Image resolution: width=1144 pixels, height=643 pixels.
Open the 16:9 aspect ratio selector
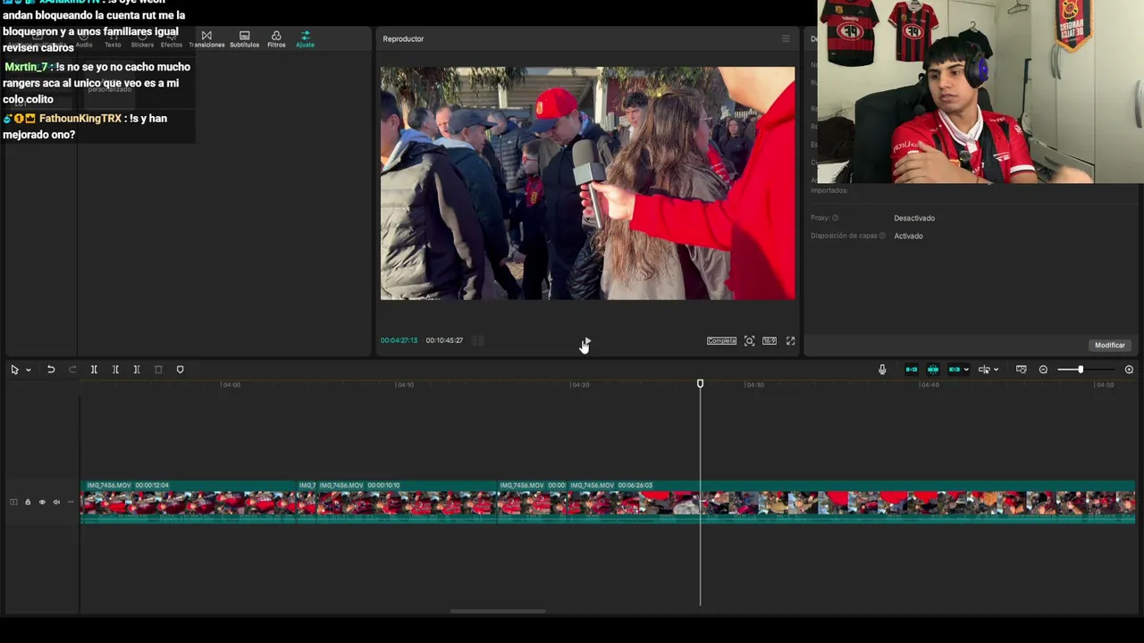[x=770, y=341]
